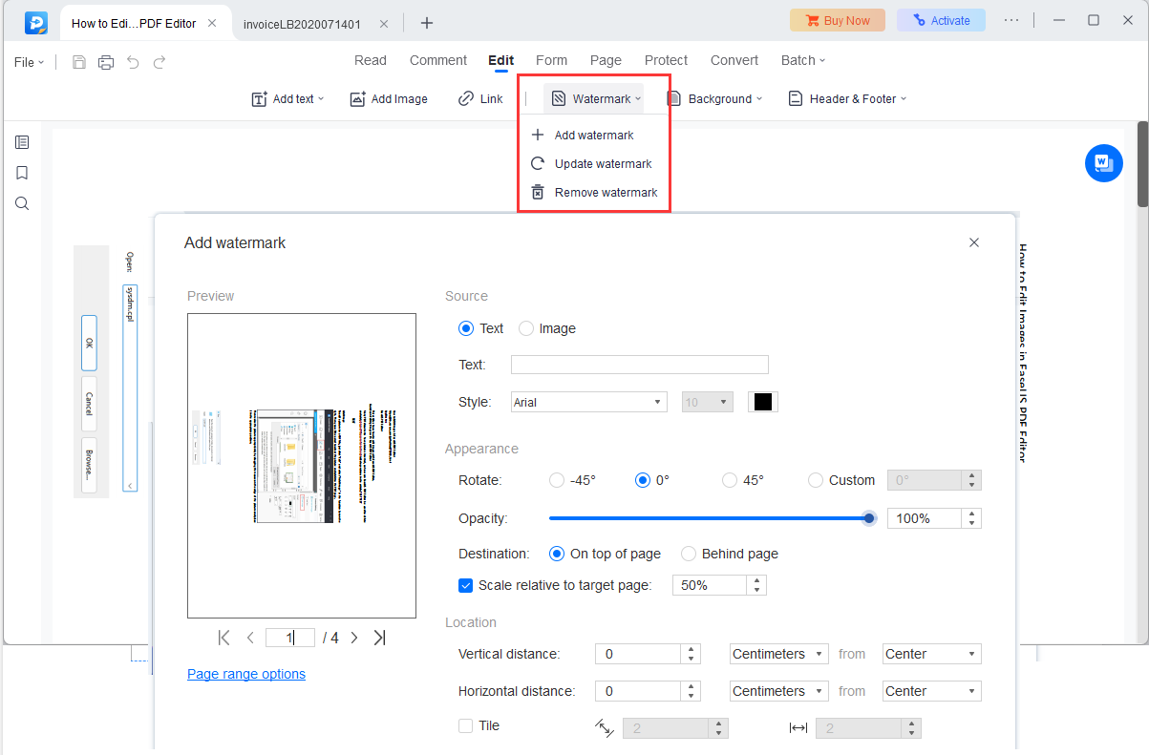The width and height of the screenshot is (1149, 755).
Task: Click the Print icon in toolbar
Action: click(x=106, y=62)
